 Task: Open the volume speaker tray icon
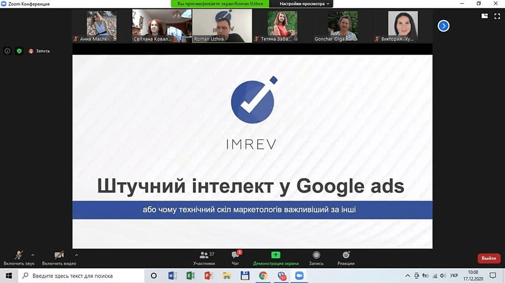pyautogui.click(x=443, y=276)
